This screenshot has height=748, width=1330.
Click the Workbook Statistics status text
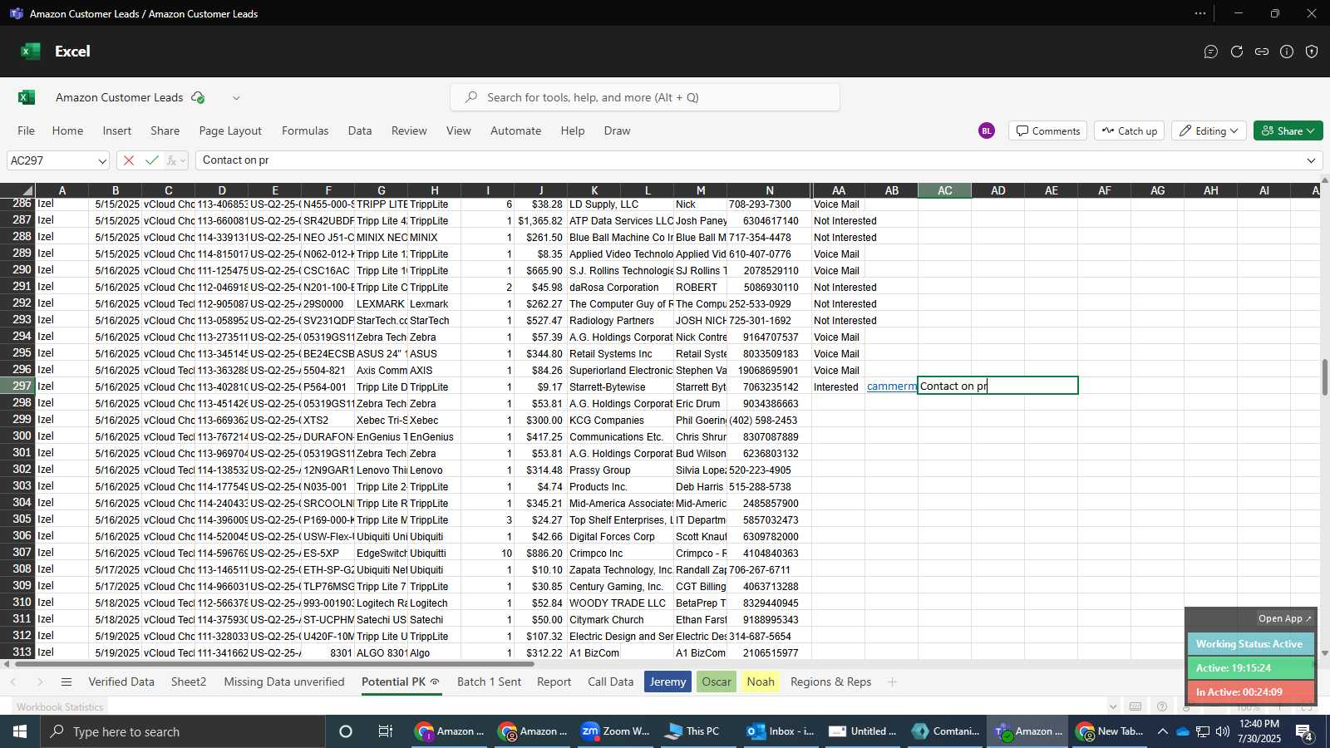(60, 707)
